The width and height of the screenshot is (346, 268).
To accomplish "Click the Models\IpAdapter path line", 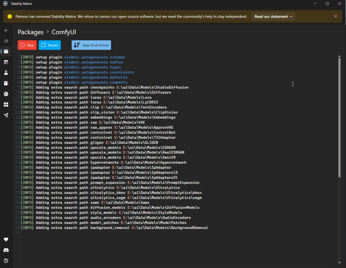I will pyautogui.click(x=96, y=167).
